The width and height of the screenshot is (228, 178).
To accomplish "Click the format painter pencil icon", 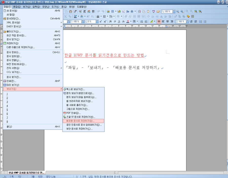I will [x=75, y=11].
